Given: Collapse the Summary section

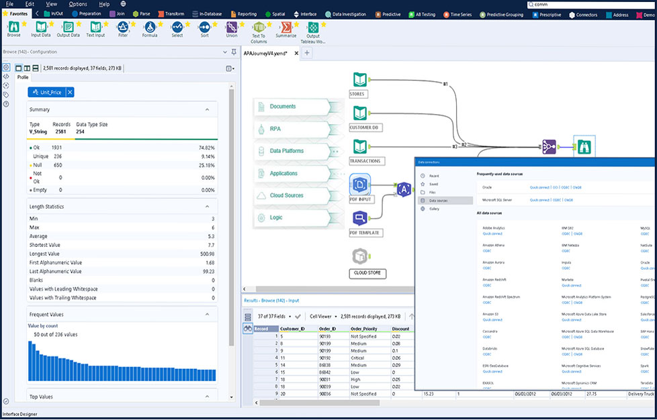Looking at the screenshot, I should [x=206, y=109].
